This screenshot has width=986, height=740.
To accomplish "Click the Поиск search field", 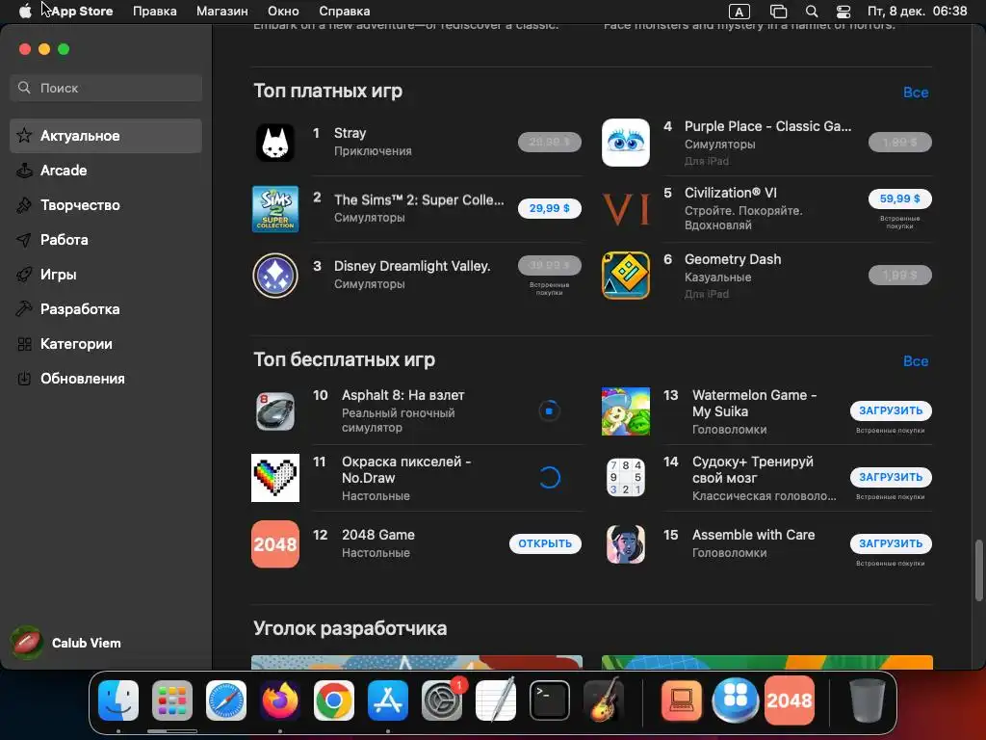I will click(x=106, y=88).
